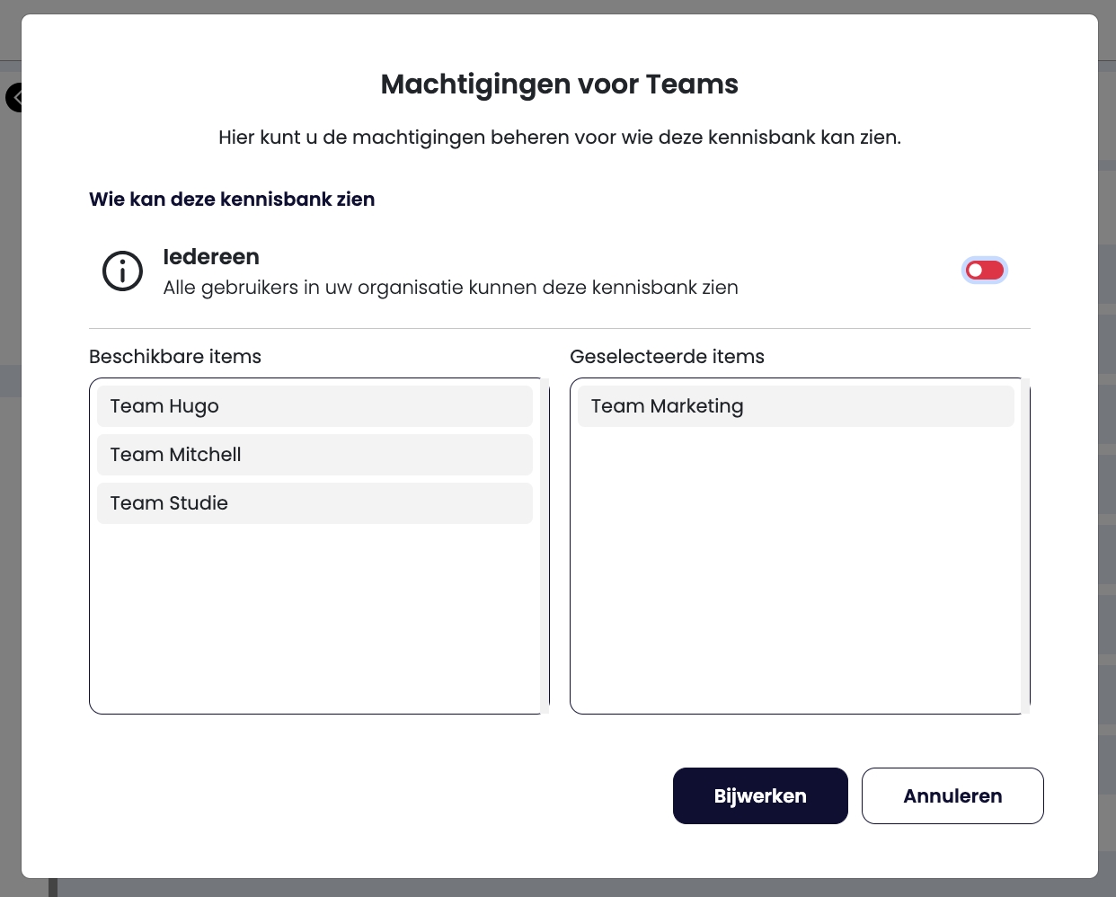Select Team Marketing in Geselecteerde items

click(x=795, y=406)
